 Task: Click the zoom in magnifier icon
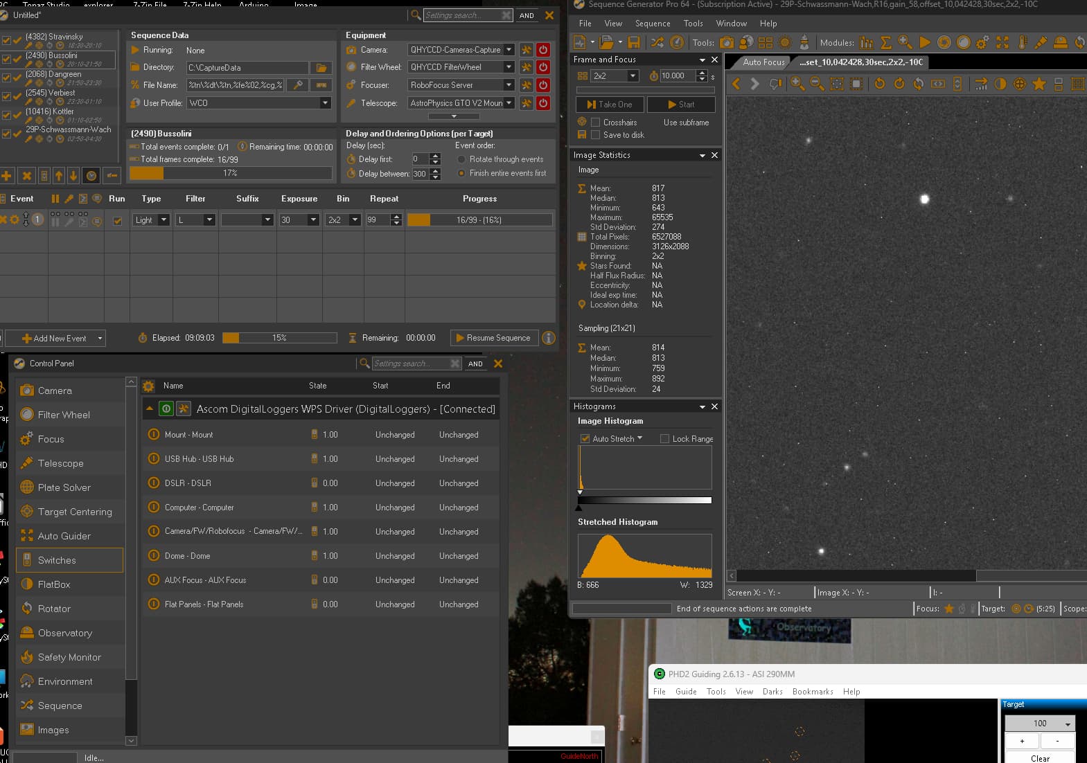(797, 84)
